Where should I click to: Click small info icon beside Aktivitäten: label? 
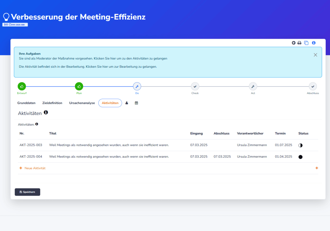[x=37, y=124]
